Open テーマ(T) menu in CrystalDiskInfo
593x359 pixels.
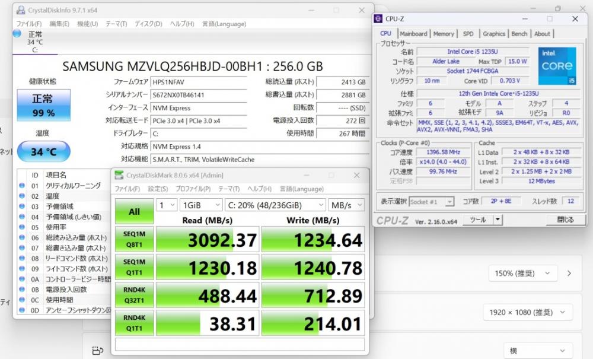[x=116, y=24]
